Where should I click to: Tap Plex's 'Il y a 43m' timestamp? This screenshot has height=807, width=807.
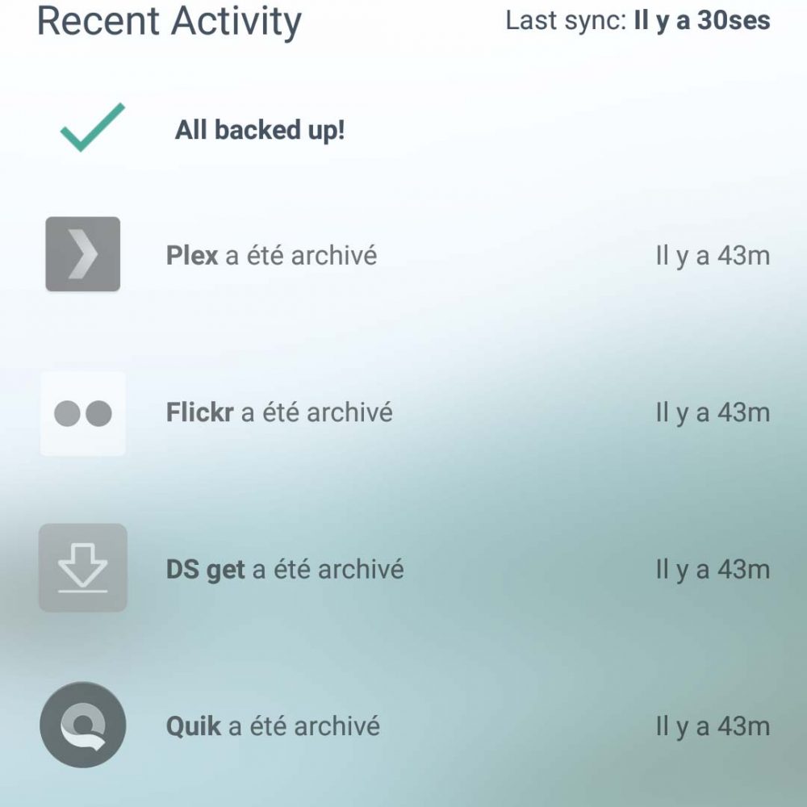713,256
